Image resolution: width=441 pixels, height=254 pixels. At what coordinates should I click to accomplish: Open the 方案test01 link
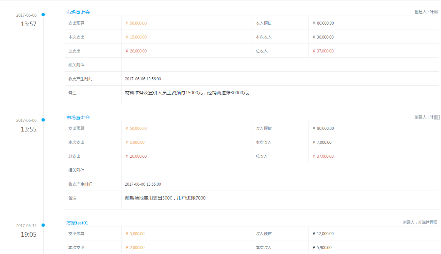(77, 223)
